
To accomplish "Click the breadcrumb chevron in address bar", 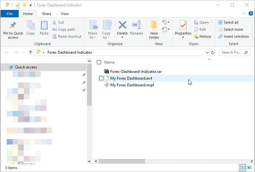I will click(44, 52).
